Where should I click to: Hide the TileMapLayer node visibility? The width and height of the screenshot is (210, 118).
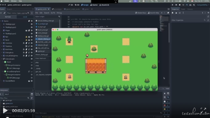coord(32,24)
